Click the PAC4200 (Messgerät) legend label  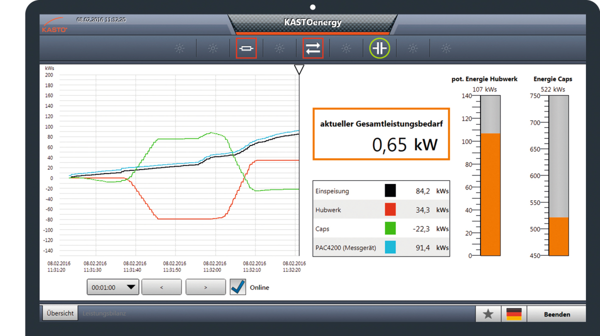345,247
